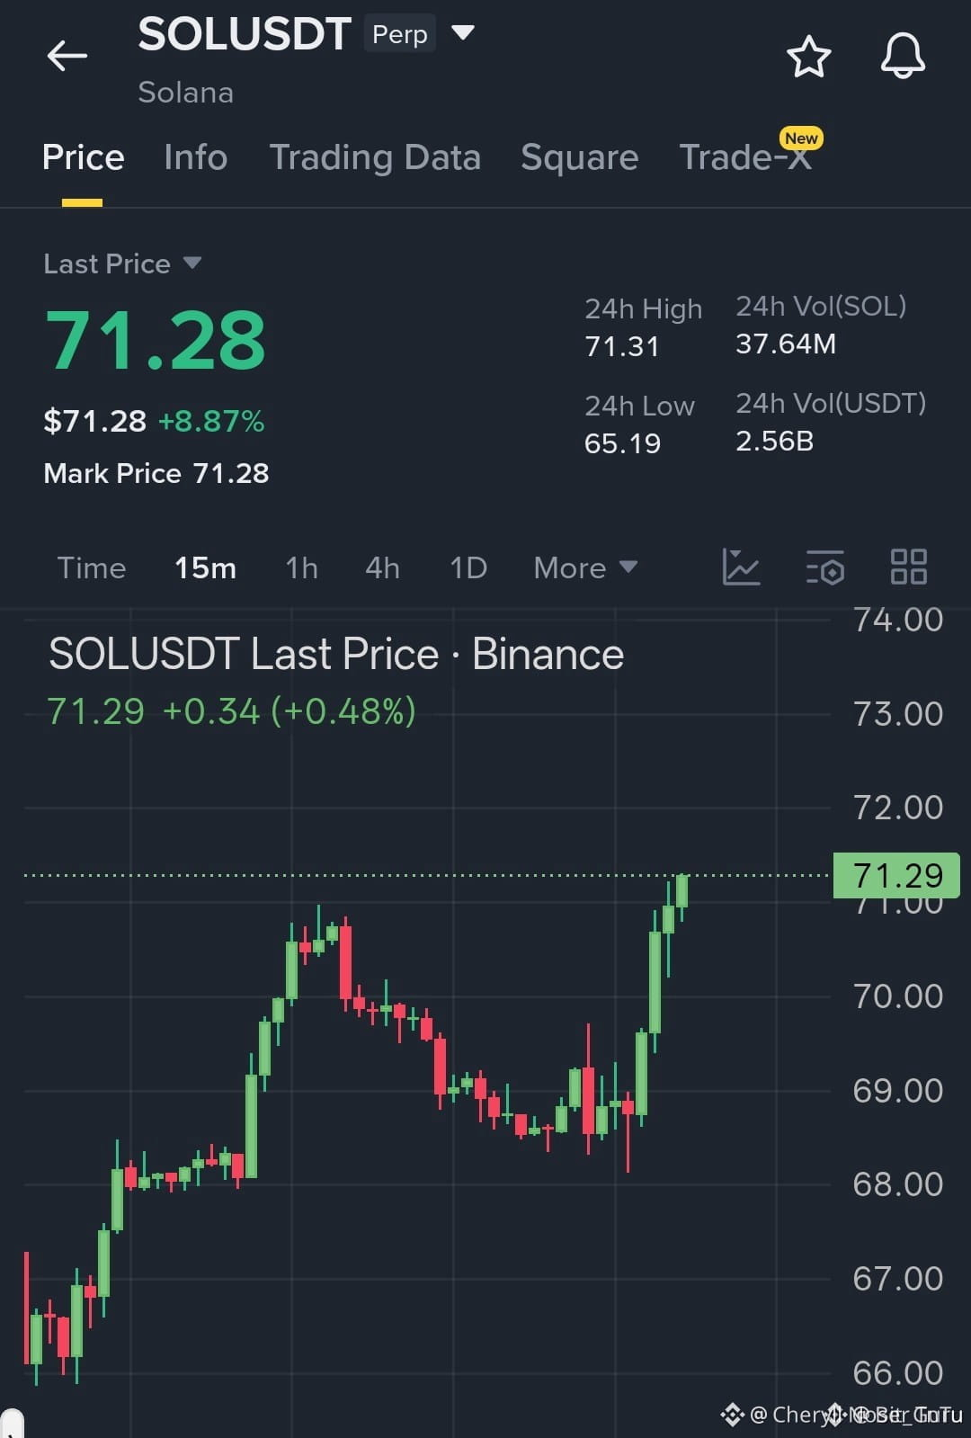Add SOLUSDT to favorites with star icon

click(808, 57)
